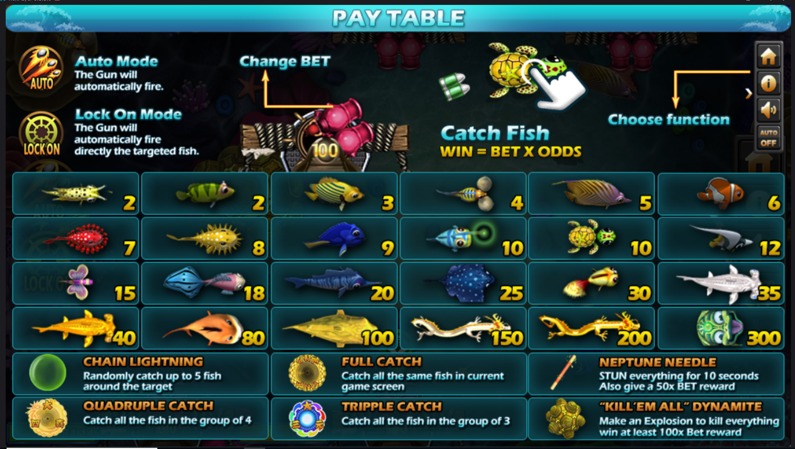Screen dimensions: 795x449
Task: Click the Tripple Catch rainbow orb icon
Action: pos(307,419)
